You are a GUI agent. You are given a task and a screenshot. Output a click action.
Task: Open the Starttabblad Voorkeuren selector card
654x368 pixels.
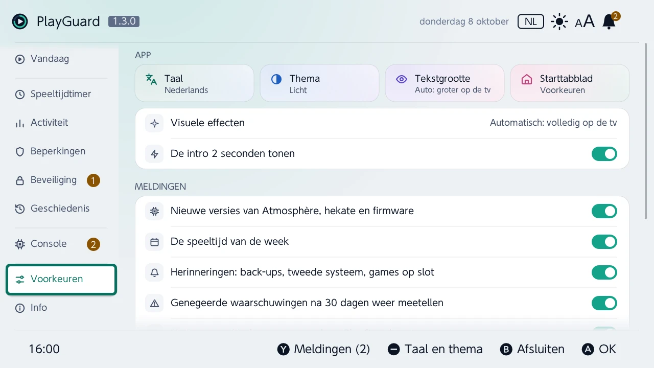click(570, 83)
